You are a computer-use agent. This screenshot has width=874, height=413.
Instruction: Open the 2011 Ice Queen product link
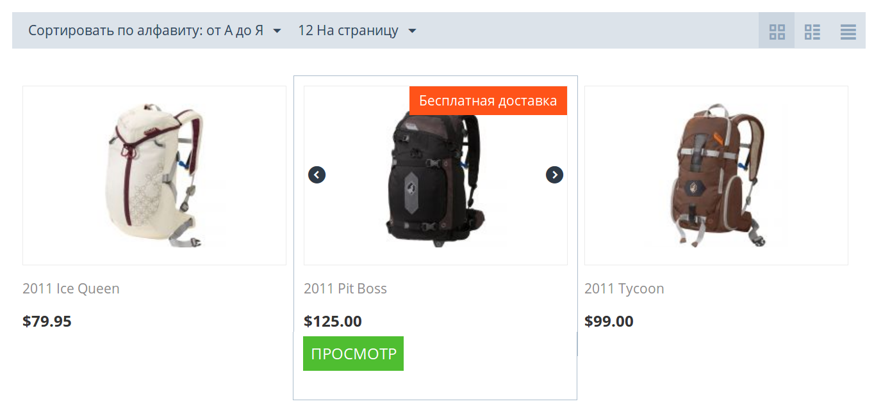pyautogui.click(x=71, y=288)
